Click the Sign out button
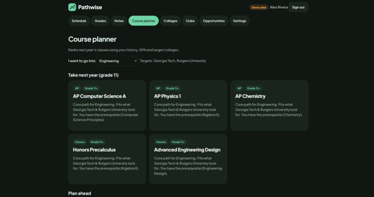This screenshot has height=197, width=374. (x=298, y=7)
